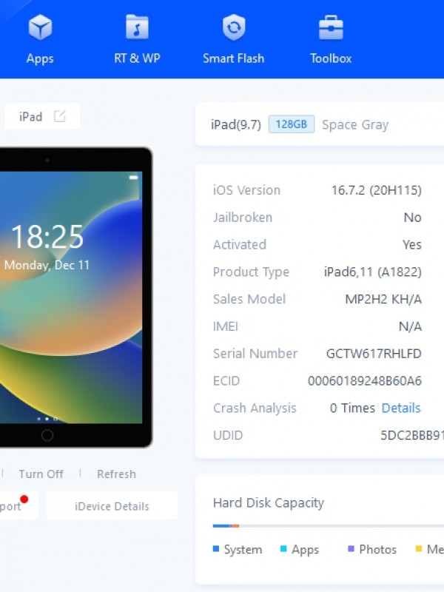Click the Turn Off option

coord(41,474)
